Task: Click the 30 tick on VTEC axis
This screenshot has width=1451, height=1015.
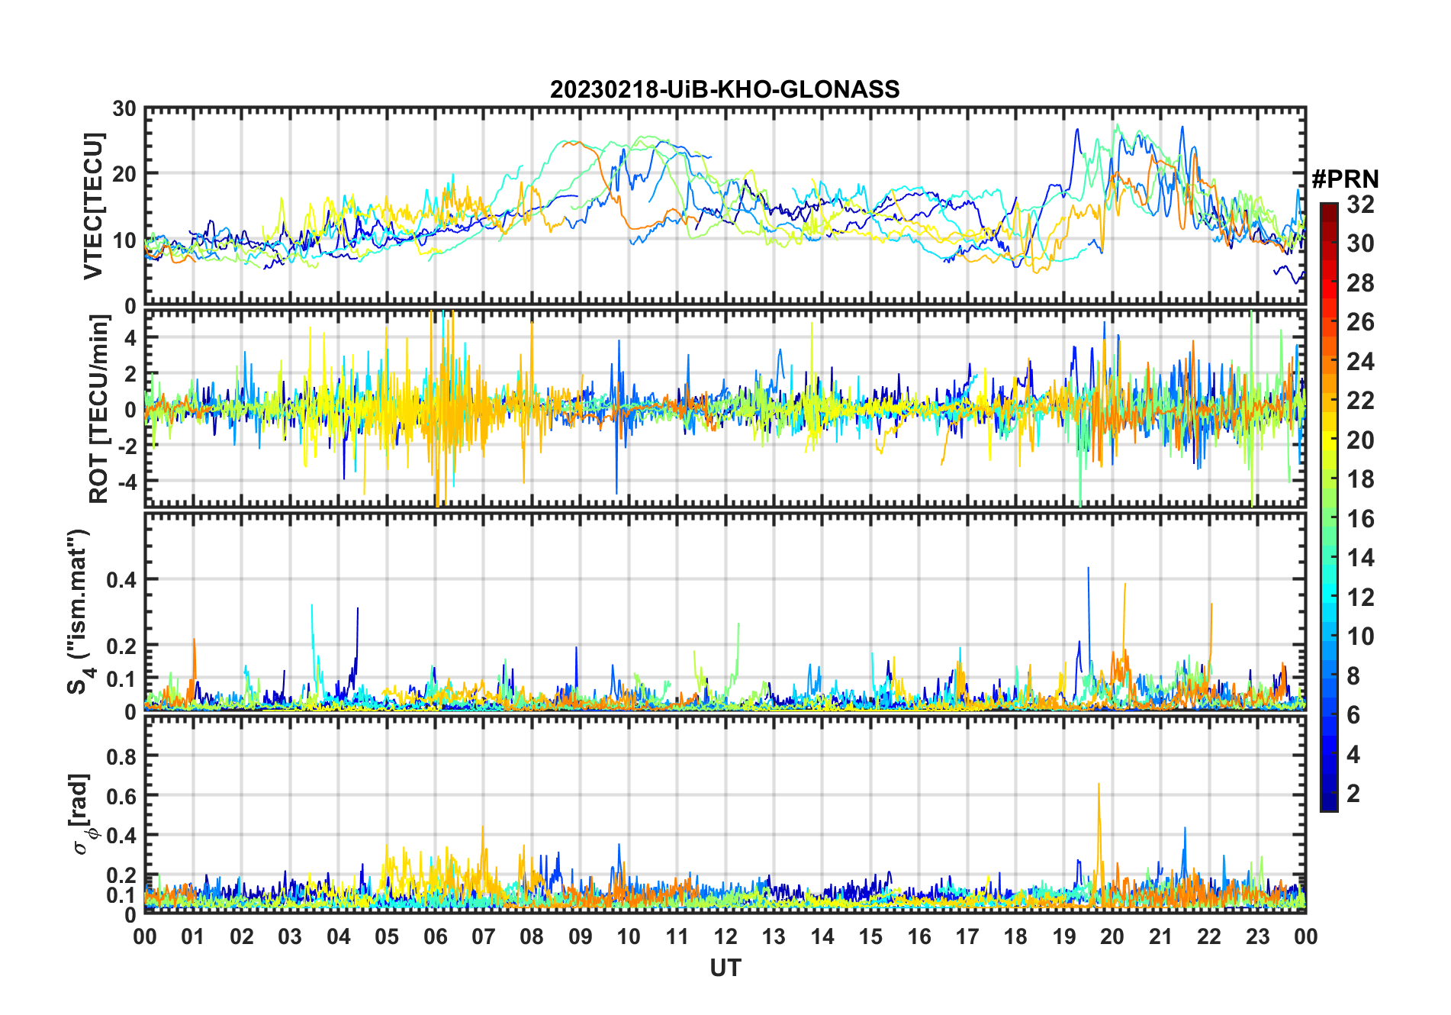Action: tap(124, 108)
